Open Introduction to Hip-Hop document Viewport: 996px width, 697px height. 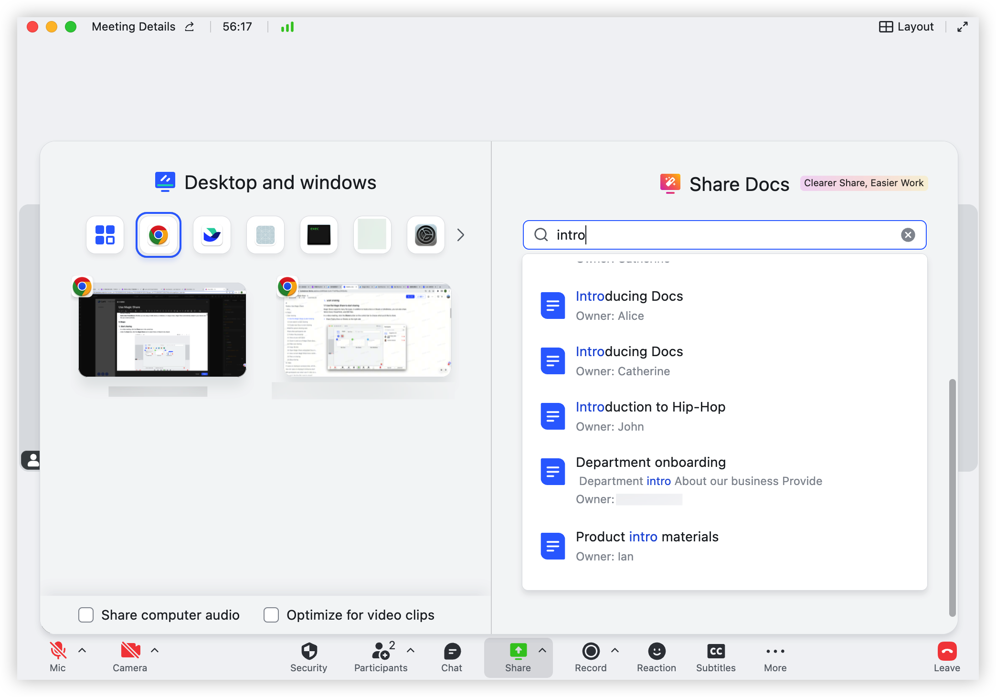tap(725, 416)
